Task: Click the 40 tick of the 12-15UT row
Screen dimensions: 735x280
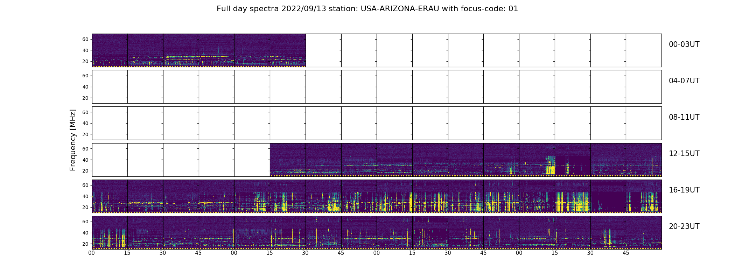Action: coord(85,160)
